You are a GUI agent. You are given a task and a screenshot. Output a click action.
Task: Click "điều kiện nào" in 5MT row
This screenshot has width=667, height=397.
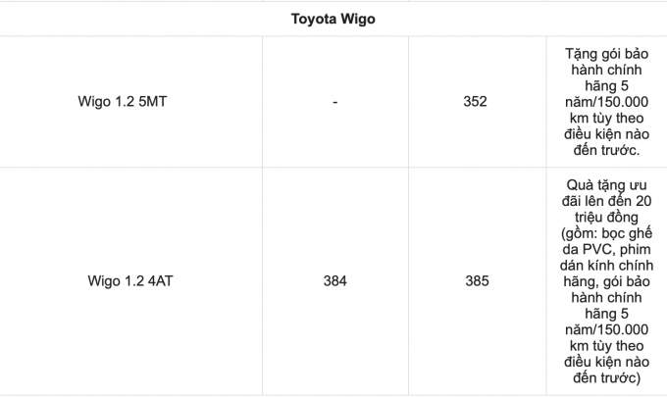tap(602, 134)
